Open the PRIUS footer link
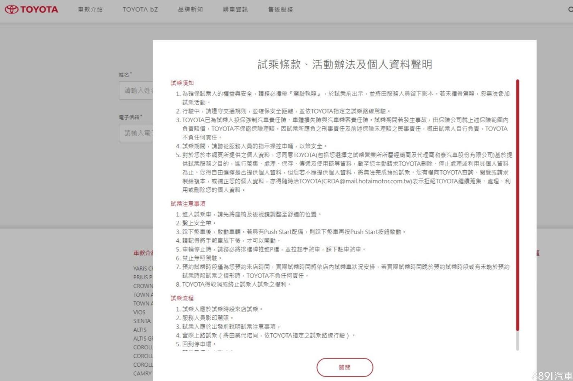Viewport: 573px width, 381px height. [142, 277]
